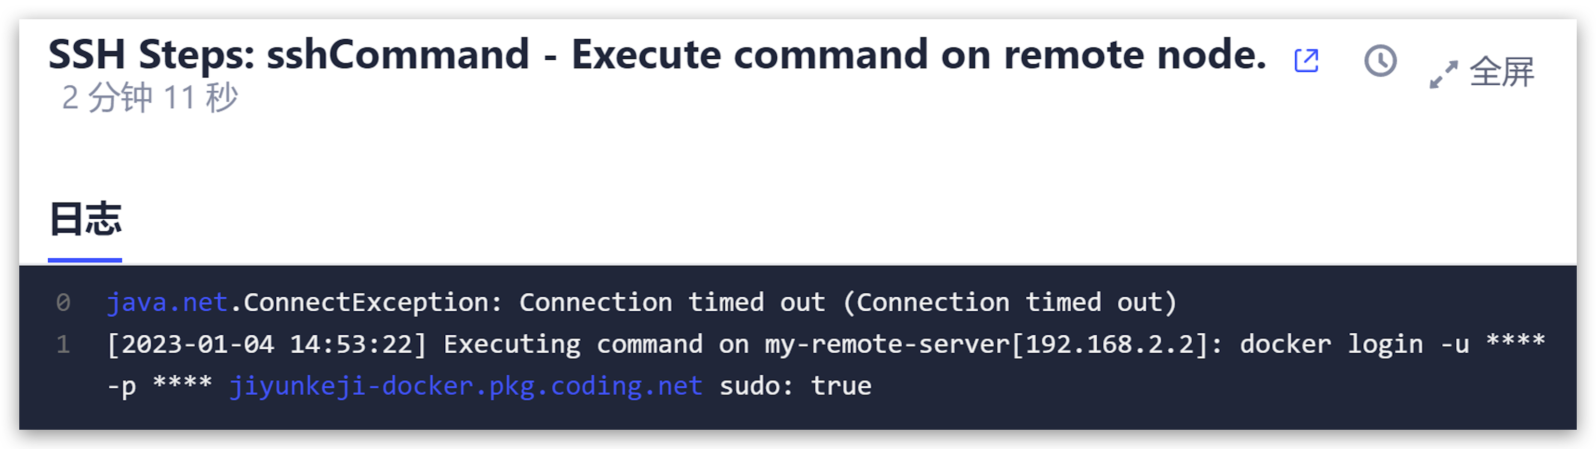Select the 日志 log tab
The image size is (1596, 449).
[x=85, y=219]
